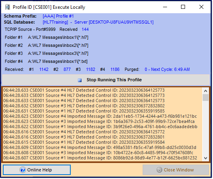Click log line Message ID 10b4722e-60c8-4485-9f94-c70f547608fc
Screen dimensions: 213x179
click(x=98, y=153)
